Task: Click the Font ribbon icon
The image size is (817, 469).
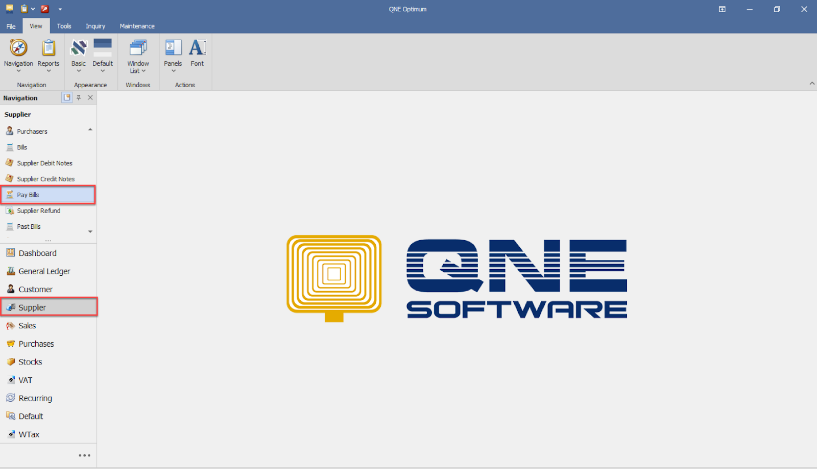Action: coord(197,48)
